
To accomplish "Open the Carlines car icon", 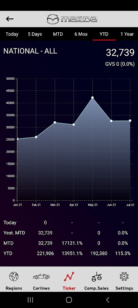I will pos(41,277).
